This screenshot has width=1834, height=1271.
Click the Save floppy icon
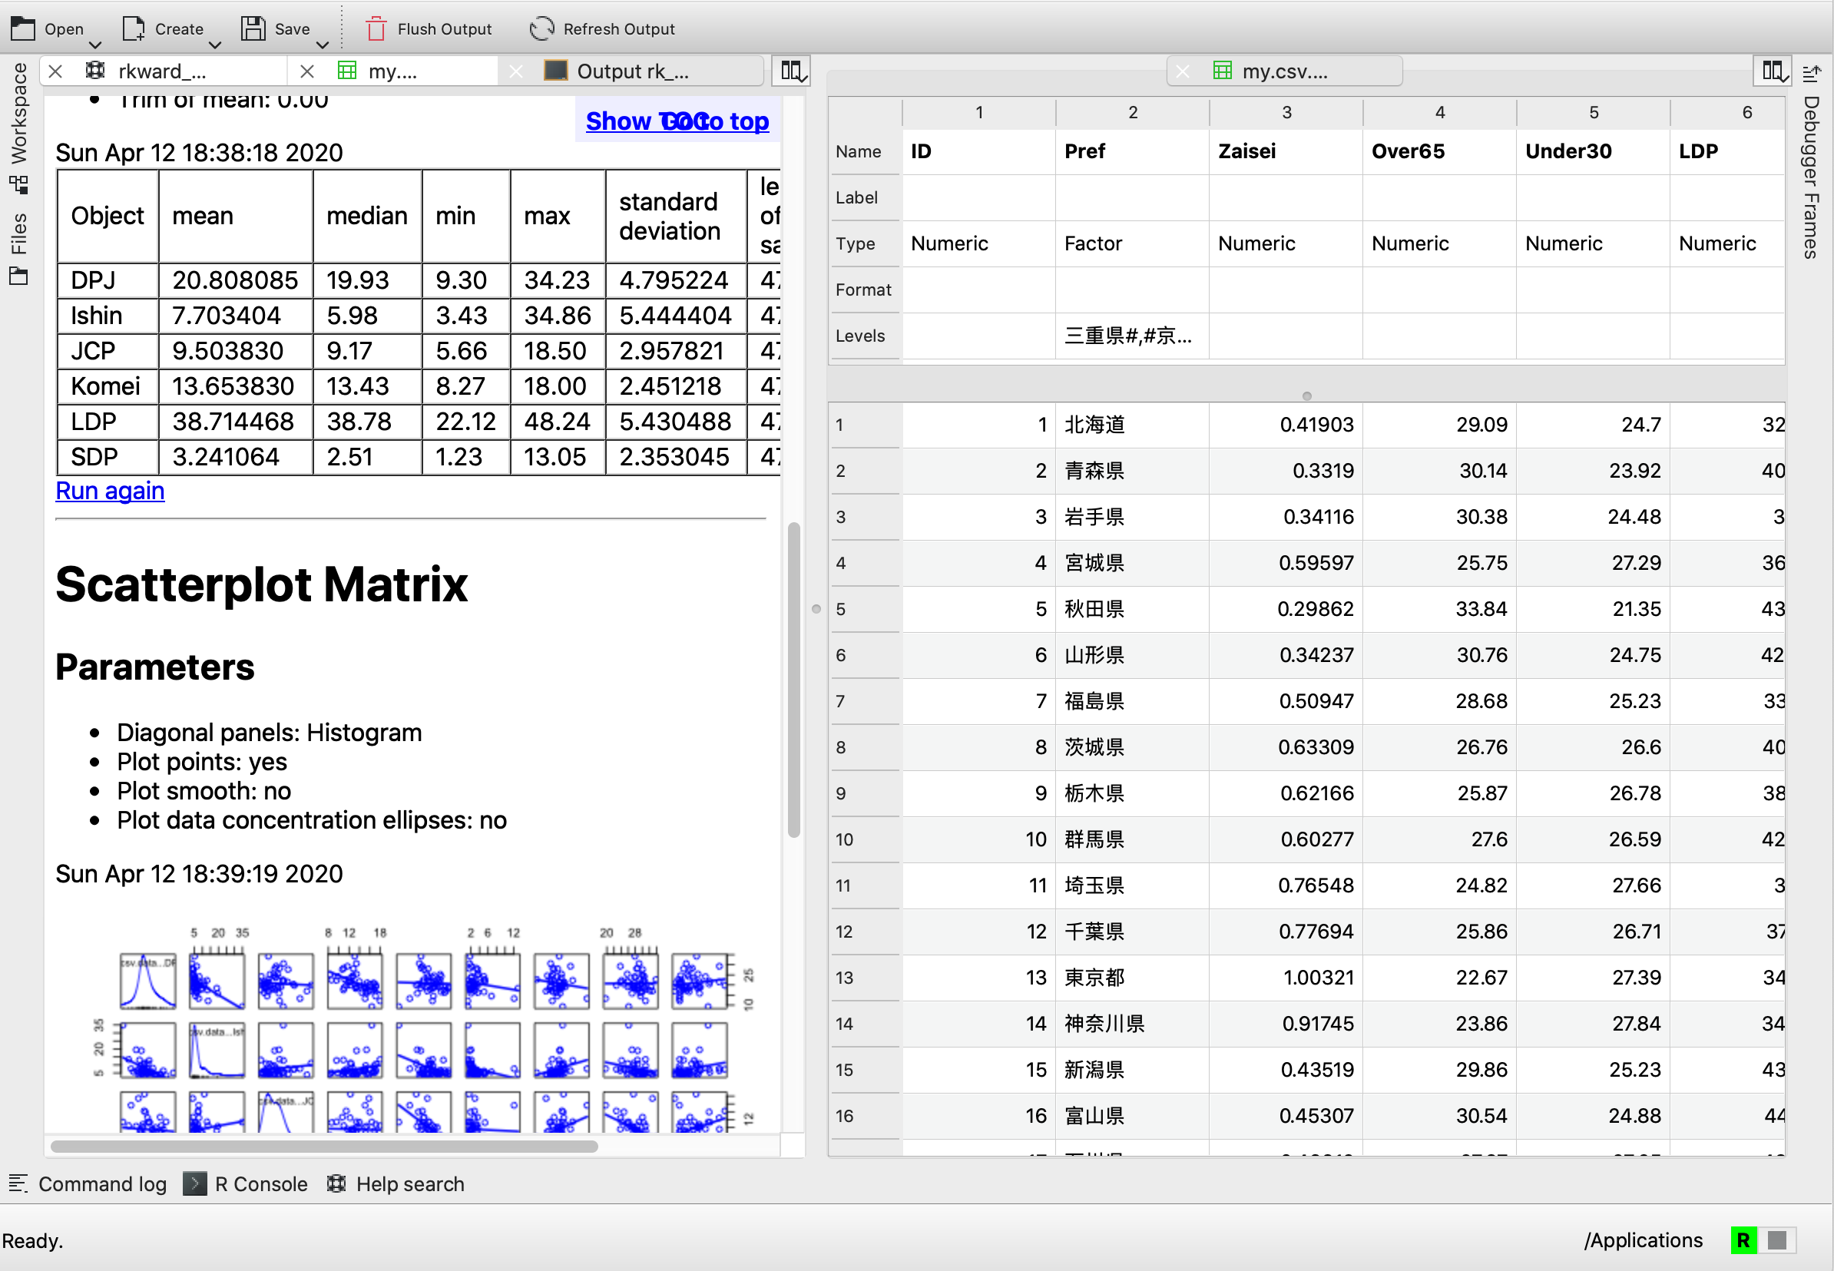click(253, 28)
